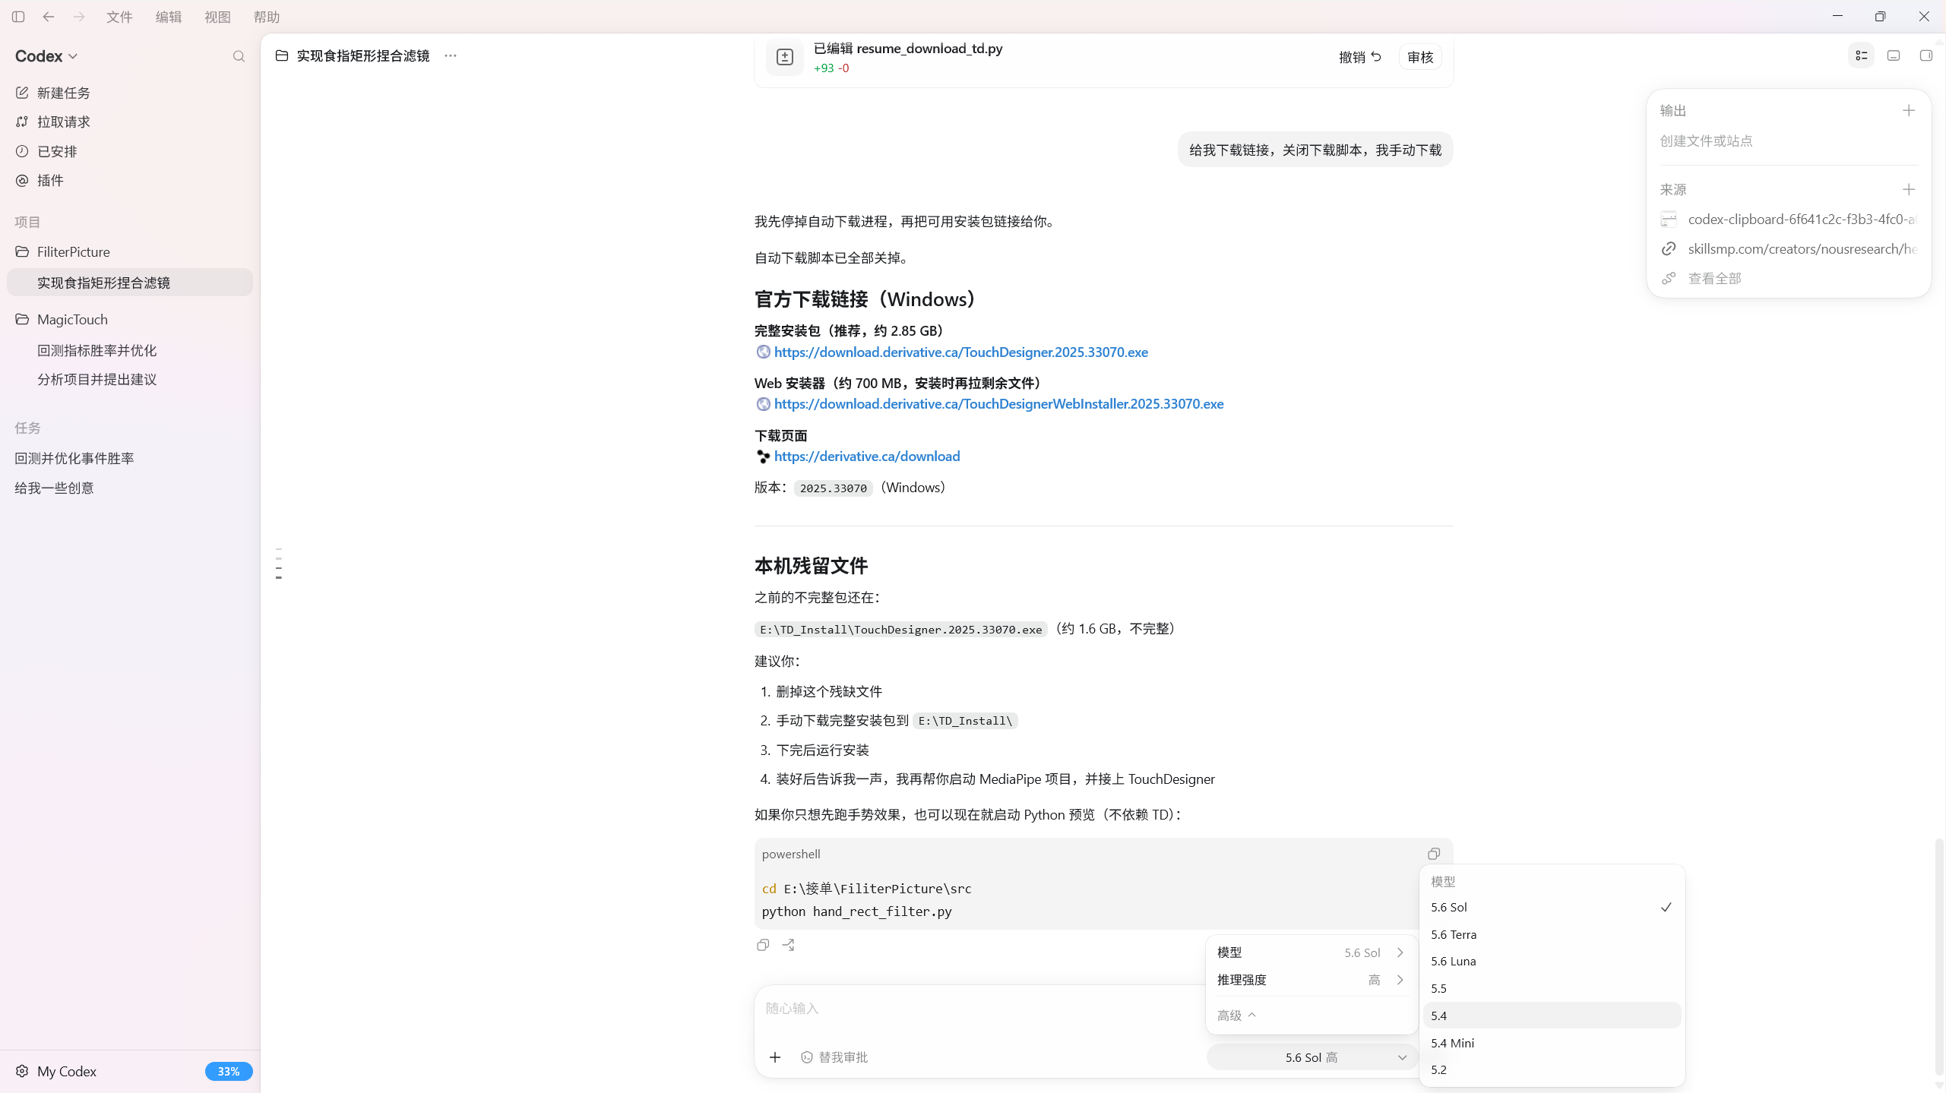Viewport: 1946px width, 1093px height.
Task: Toggle the bottom panel layout icon
Action: 1894,55
